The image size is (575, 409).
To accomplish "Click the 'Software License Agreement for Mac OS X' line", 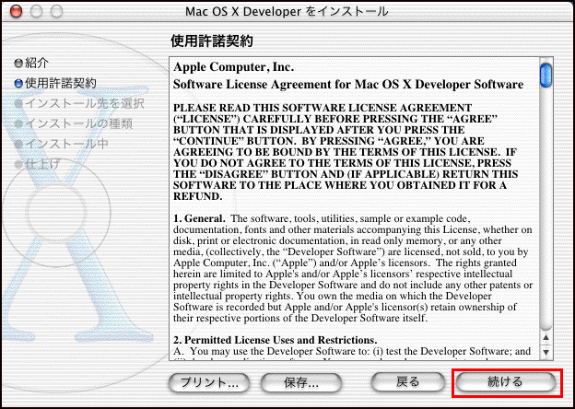I will [x=348, y=85].
